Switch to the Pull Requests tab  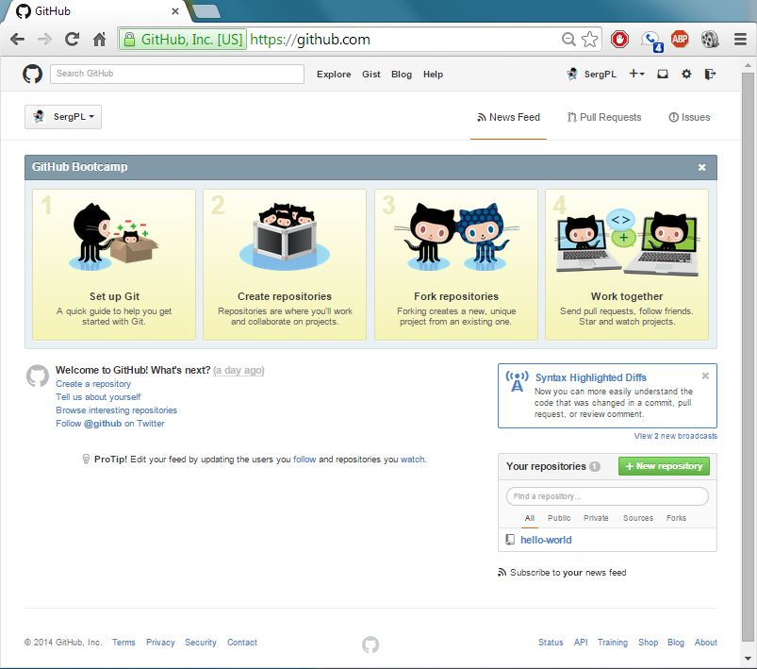604,117
